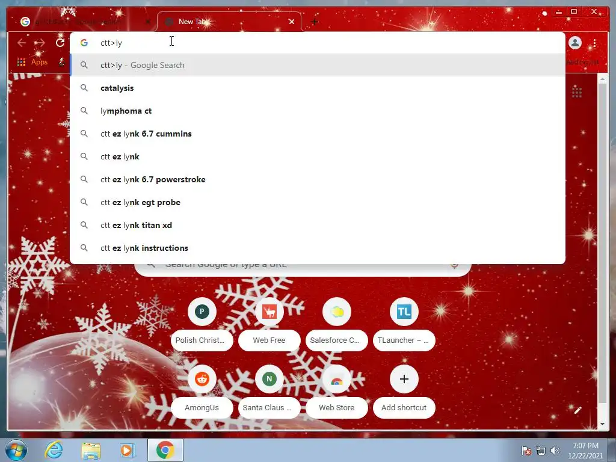Reload the current page

pos(60,43)
